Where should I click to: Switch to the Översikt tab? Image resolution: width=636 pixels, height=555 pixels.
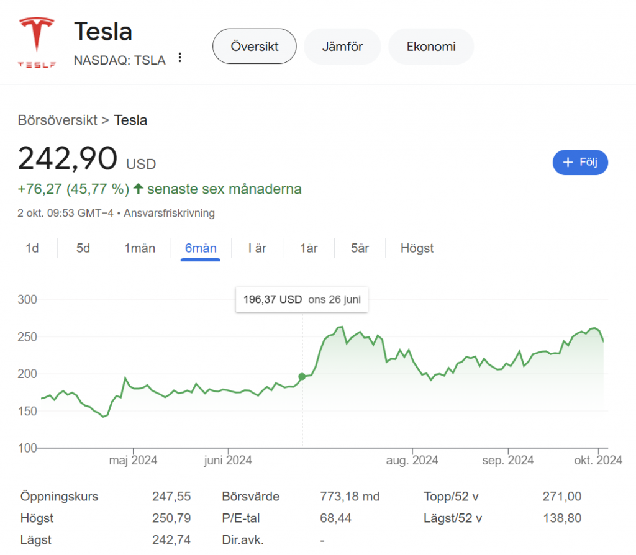tap(255, 46)
